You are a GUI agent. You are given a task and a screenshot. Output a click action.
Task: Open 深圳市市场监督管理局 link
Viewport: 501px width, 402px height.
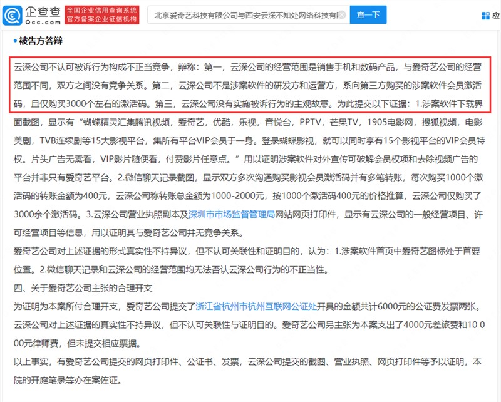[231, 214]
